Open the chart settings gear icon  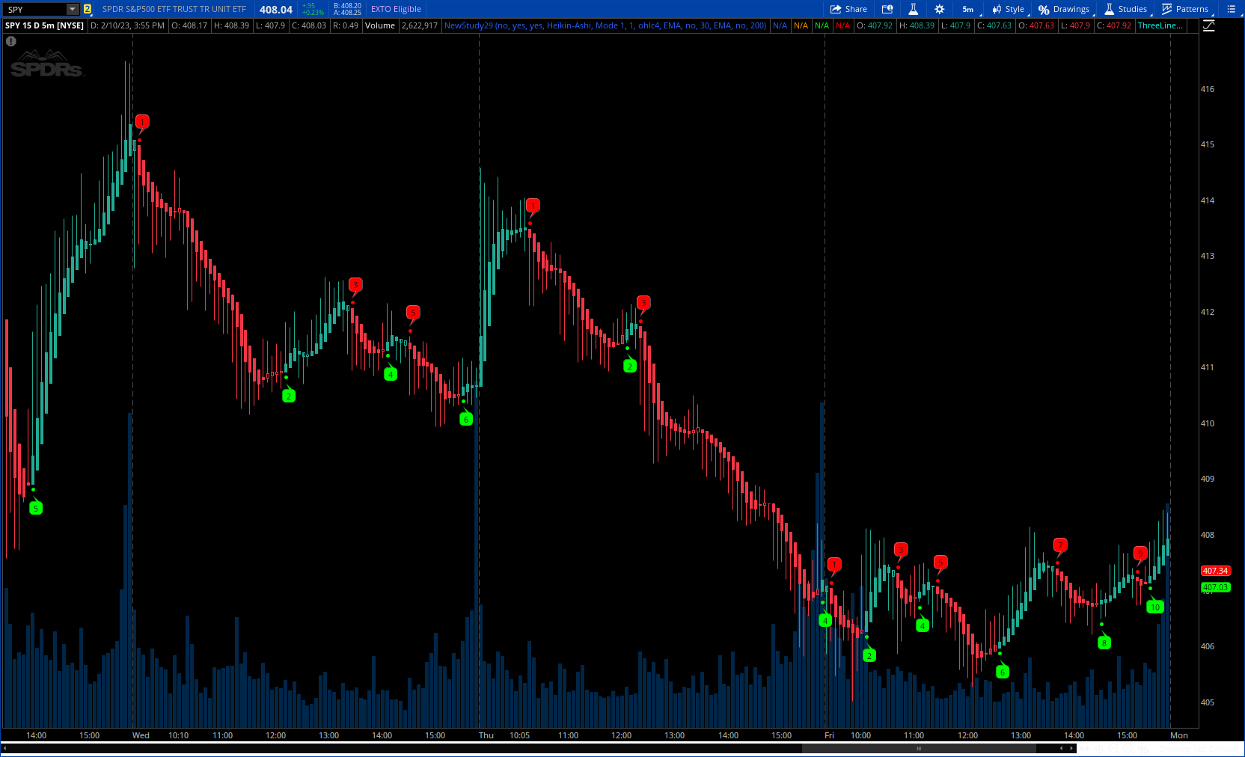tap(938, 9)
